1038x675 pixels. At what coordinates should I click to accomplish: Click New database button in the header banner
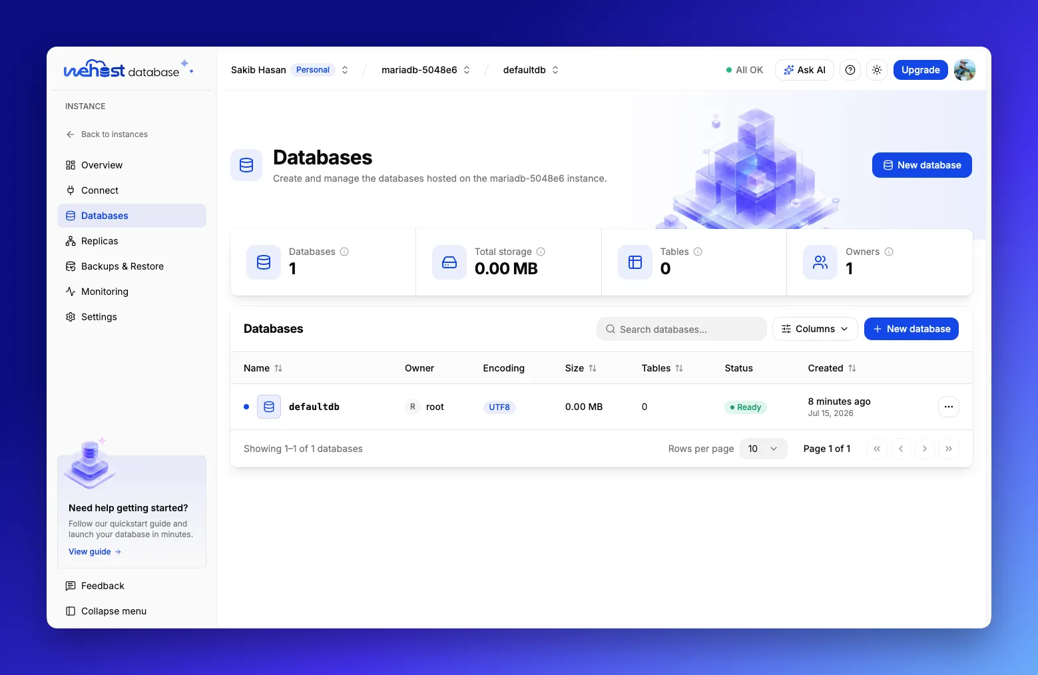tap(922, 165)
